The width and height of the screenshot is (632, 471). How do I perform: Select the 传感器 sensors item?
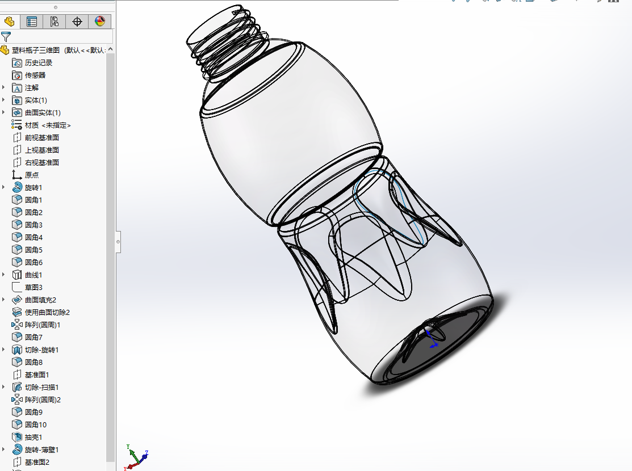click(35, 75)
